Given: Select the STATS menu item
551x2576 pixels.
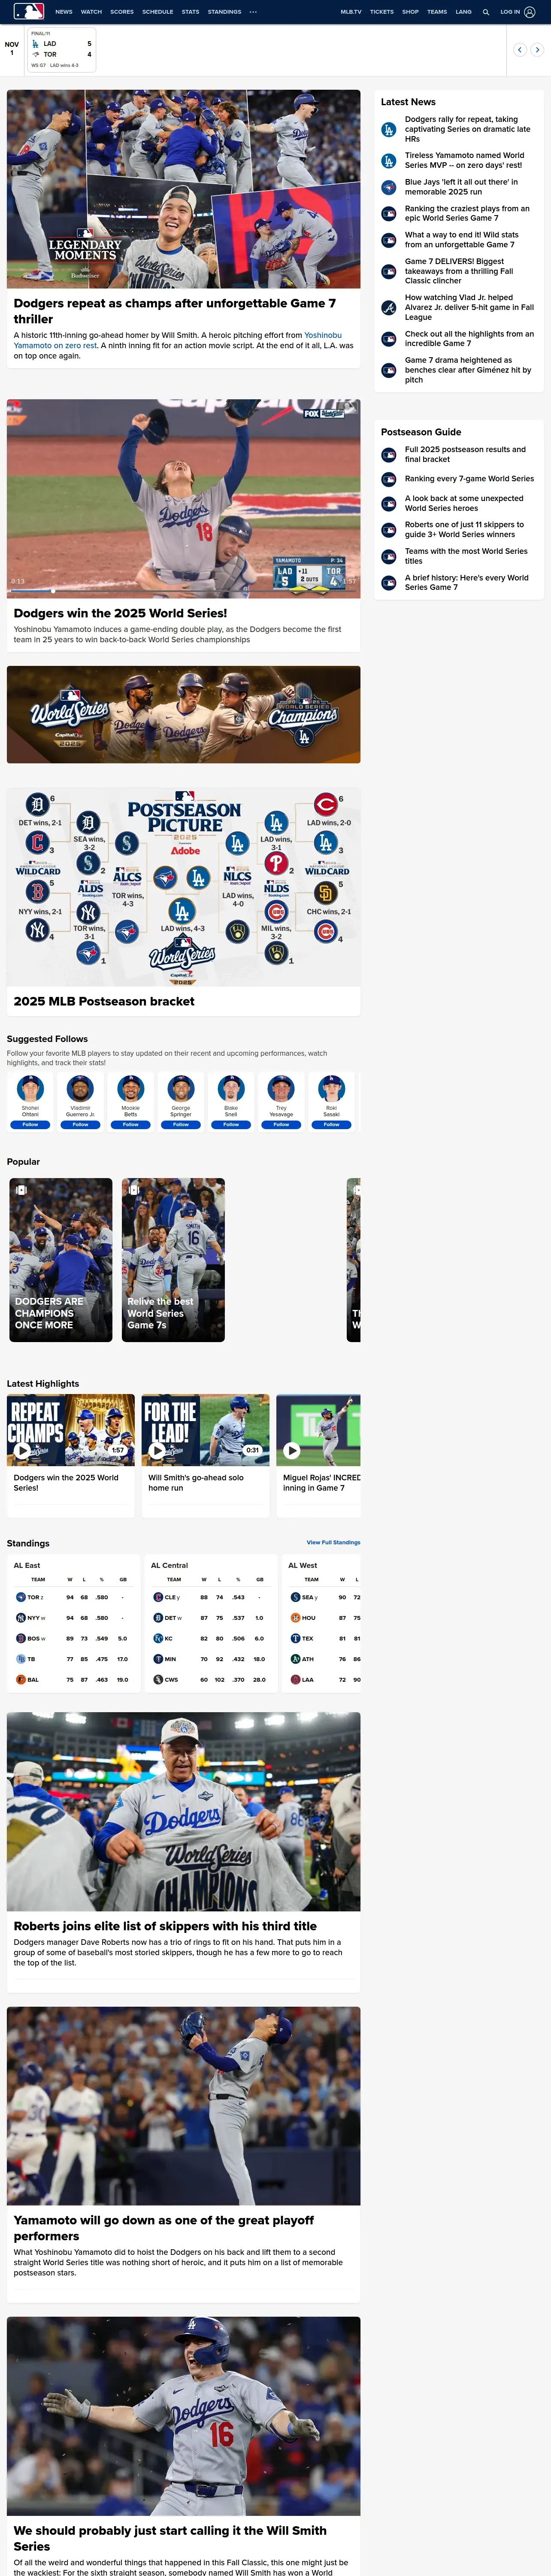Looking at the screenshot, I should (x=190, y=12).
